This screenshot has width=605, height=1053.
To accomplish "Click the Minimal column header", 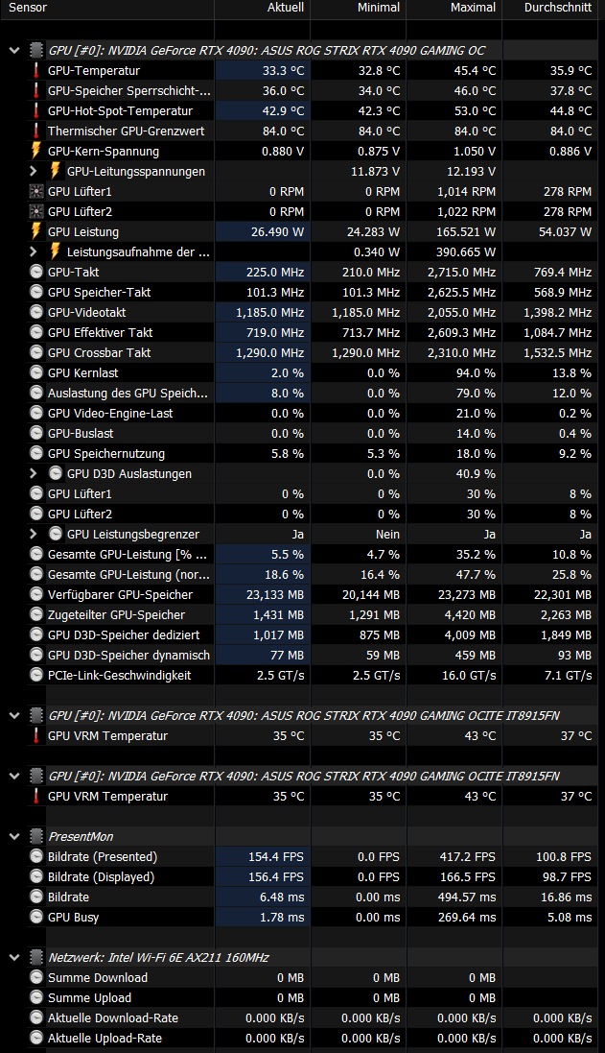I will pyautogui.click(x=379, y=8).
